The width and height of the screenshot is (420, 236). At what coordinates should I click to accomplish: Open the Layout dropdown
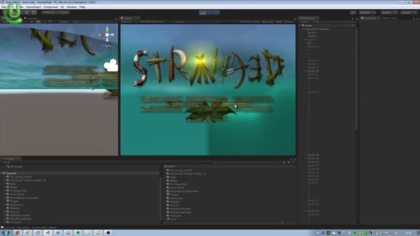pyautogui.click(x=408, y=12)
